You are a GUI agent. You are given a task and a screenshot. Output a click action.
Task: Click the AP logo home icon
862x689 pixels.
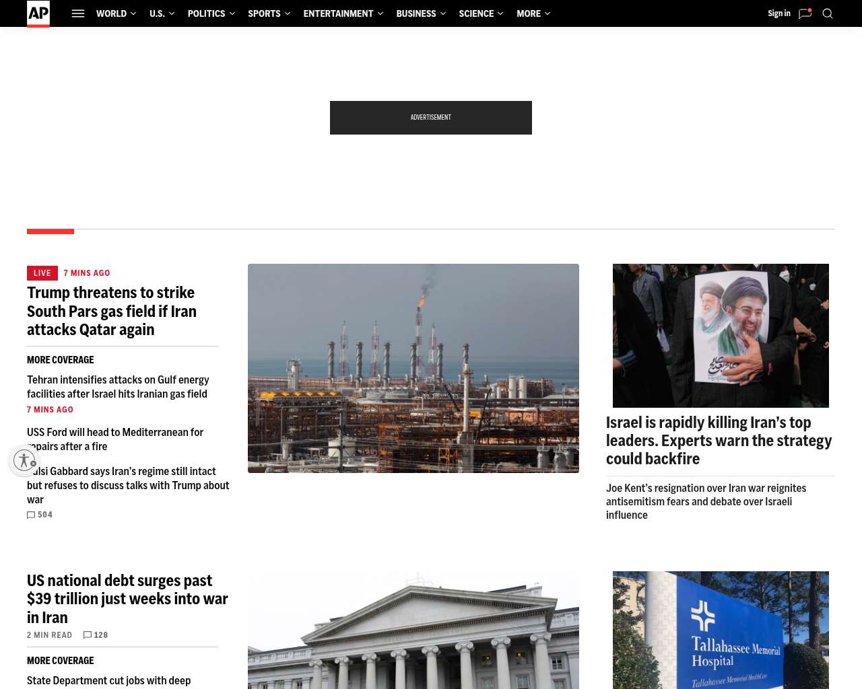(x=38, y=13)
